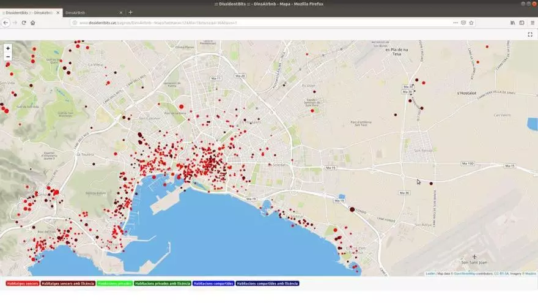538x303 pixels.
Task: Toggle 'Habitacions privades' green legend layer
Action: coord(114,283)
